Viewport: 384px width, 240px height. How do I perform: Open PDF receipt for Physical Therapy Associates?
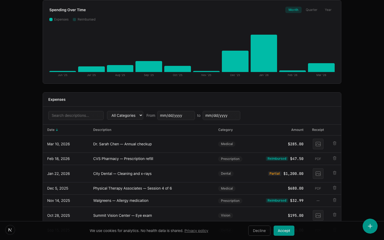tap(318, 189)
